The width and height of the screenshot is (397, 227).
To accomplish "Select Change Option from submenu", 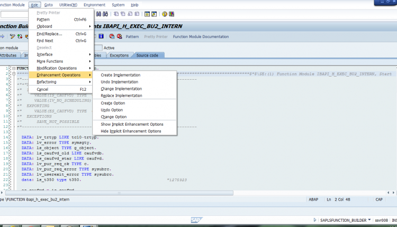I will tap(134, 117).
